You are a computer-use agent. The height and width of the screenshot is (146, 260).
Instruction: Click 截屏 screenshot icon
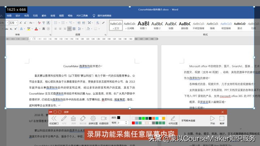pos(222,120)
